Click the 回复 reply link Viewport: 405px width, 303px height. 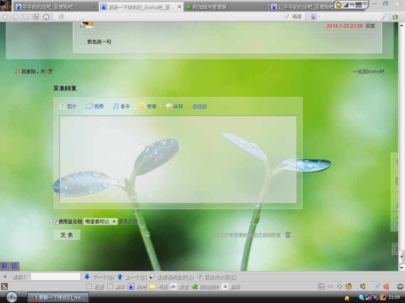[x=371, y=26]
